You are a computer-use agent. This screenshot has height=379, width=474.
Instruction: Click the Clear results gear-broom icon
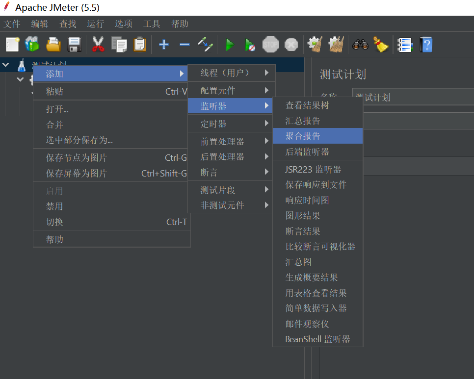point(315,45)
